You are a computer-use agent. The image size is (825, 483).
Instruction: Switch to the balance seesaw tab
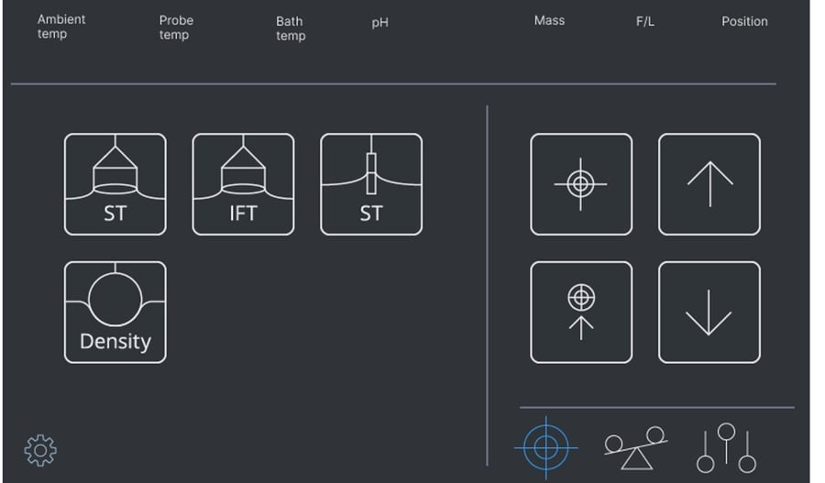[x=636, y=448]
